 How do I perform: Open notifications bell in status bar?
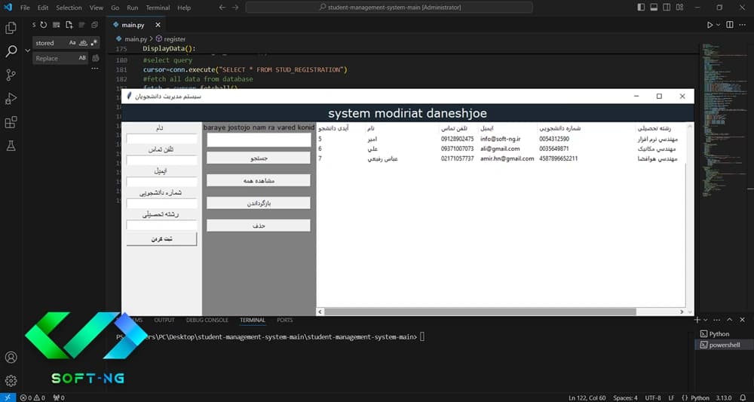click(x=743, y=397)
